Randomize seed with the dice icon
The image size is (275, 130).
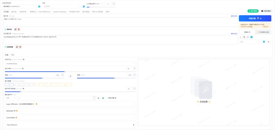(x=99, y=98)
